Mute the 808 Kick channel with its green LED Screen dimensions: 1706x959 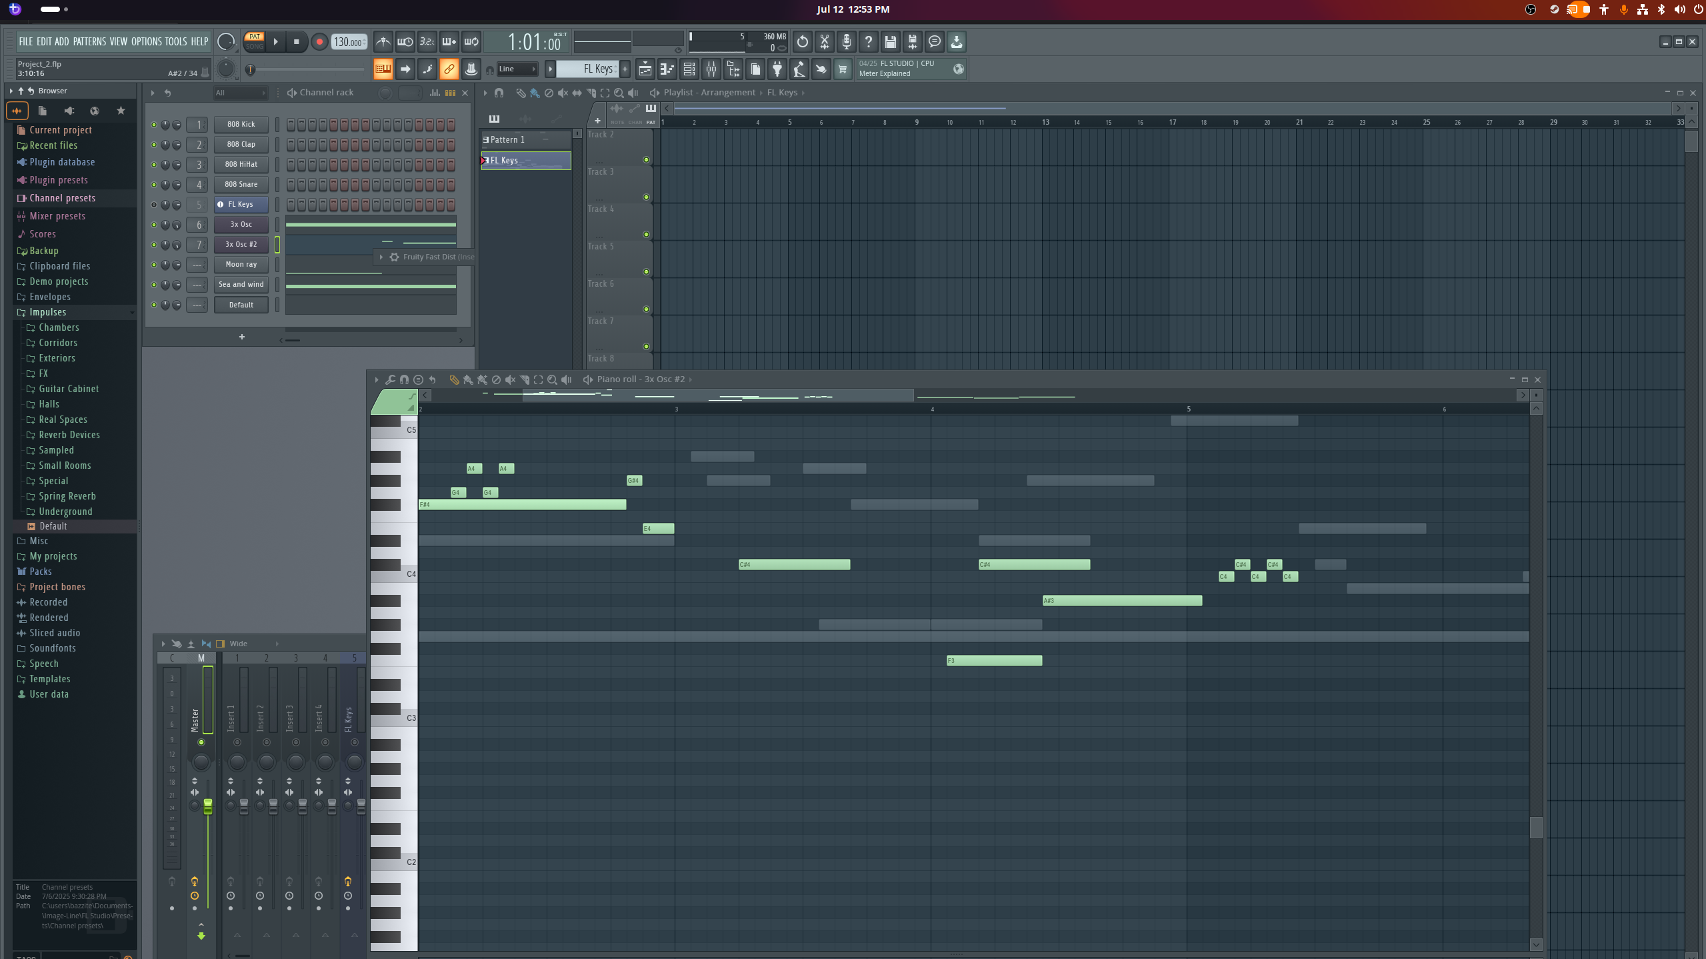154,125
